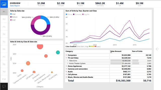This screenshot has height=90, width=161.
Task: Open page P5 tab
Action: (4, 42)
